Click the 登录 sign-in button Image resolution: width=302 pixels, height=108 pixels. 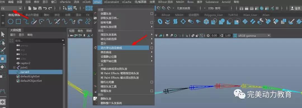coord(296,8)
